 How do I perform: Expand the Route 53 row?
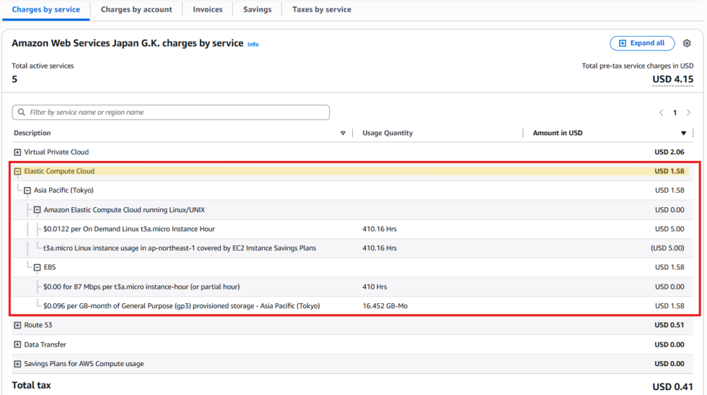(17, 325)
